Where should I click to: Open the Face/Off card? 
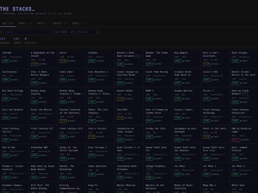coord(129,115)
